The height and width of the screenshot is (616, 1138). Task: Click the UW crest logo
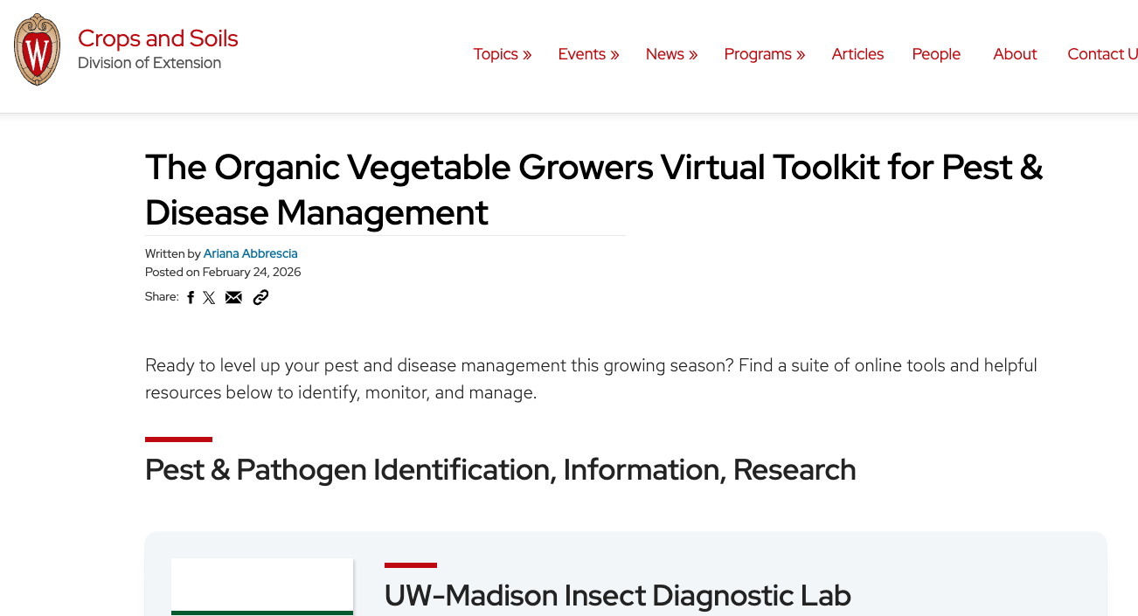point(38,50)
